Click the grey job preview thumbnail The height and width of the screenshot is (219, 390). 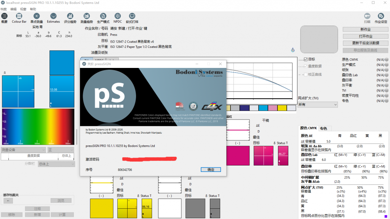pyautogui.click(x=319, y=39)
